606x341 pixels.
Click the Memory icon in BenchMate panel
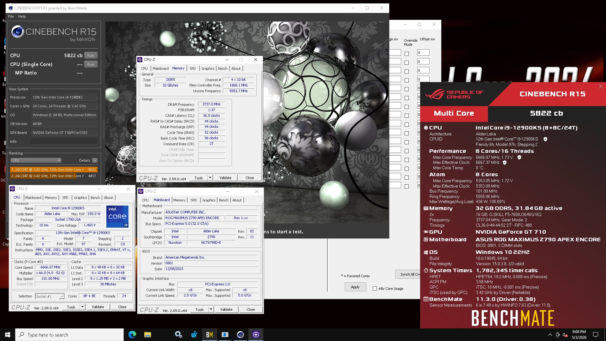pos(426,208)
